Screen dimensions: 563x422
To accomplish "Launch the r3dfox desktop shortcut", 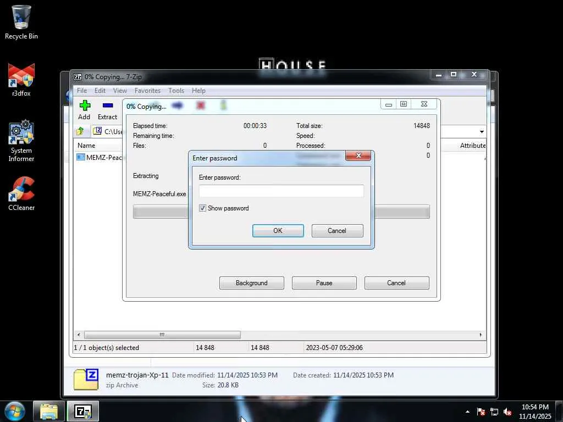I will pyautogui.click(x=21, y=80).
